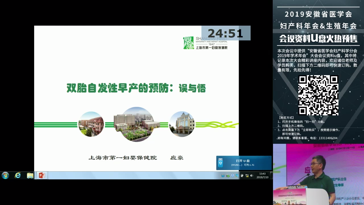
Task: Click the Show Desktop strip beside the clock
Action: click(272, 175)
